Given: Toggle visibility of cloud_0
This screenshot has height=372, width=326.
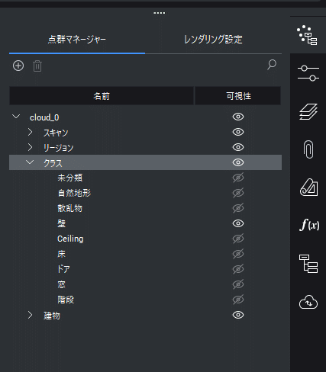Looking at the screenshot, I should point(238,117).
